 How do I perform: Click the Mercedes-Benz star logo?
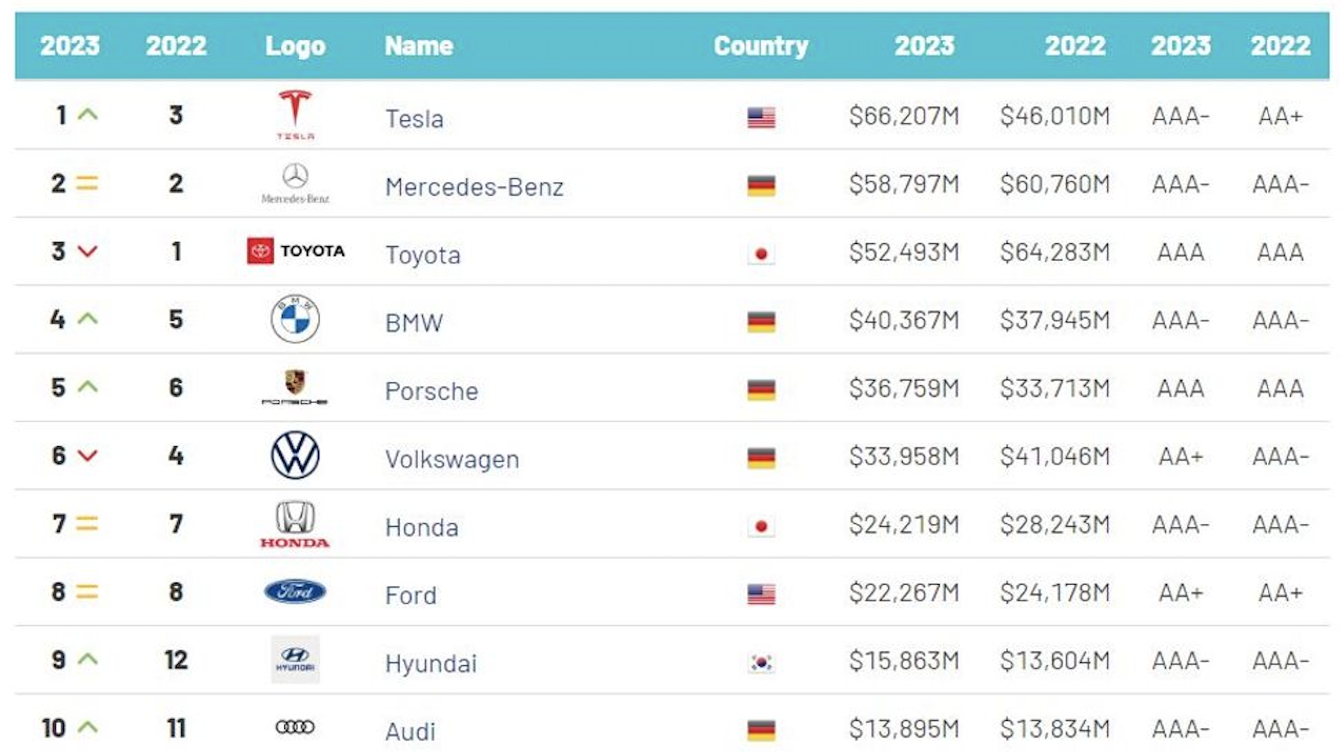(295, 182)
